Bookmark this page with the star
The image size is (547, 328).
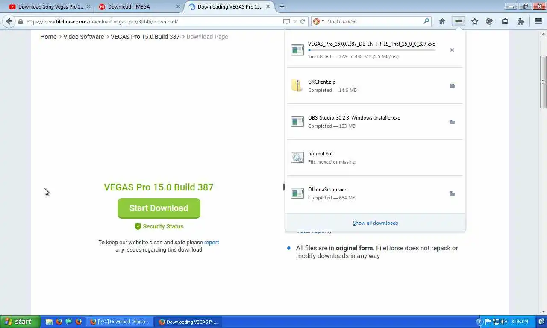474,21
